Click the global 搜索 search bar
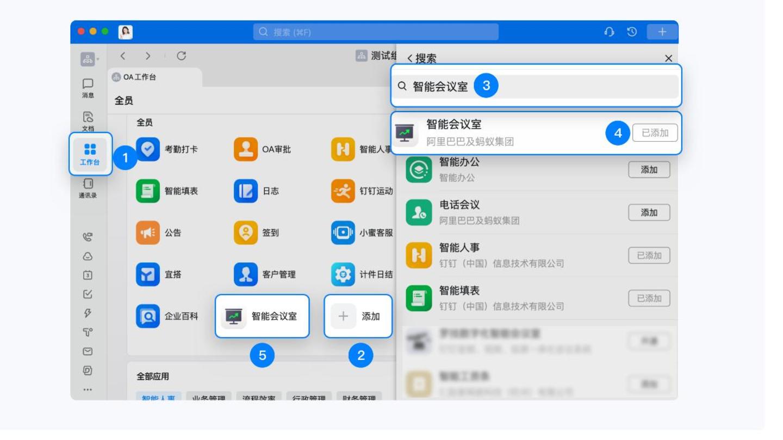 pos(376,32)
